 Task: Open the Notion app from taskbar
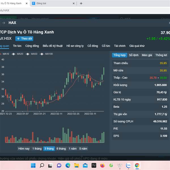coord(94,165)
